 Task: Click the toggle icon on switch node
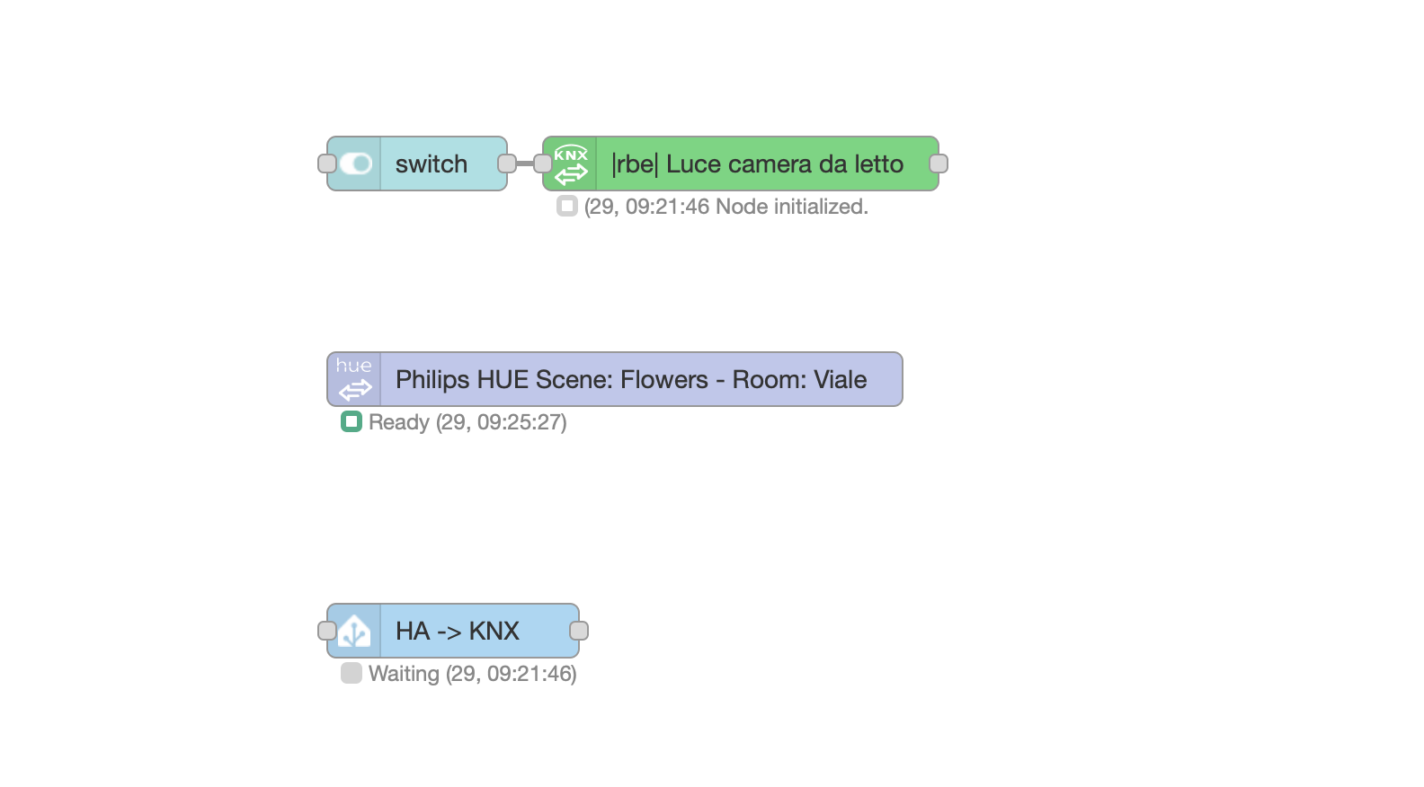[356, 164]
